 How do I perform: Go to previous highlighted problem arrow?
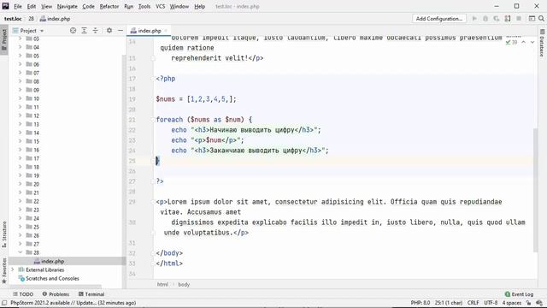(524, 42)
